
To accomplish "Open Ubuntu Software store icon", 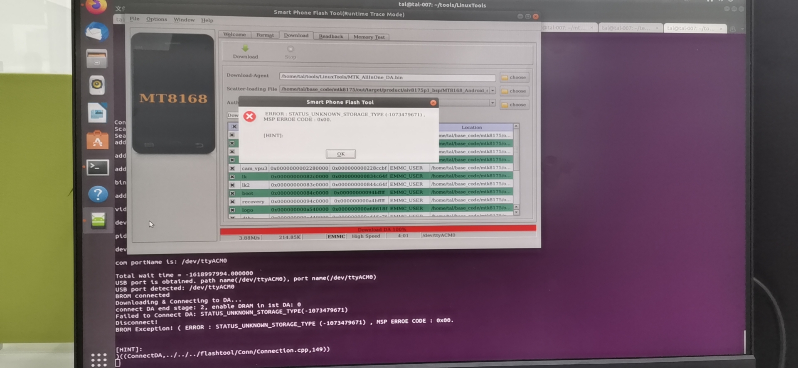I will coord(97,140).
